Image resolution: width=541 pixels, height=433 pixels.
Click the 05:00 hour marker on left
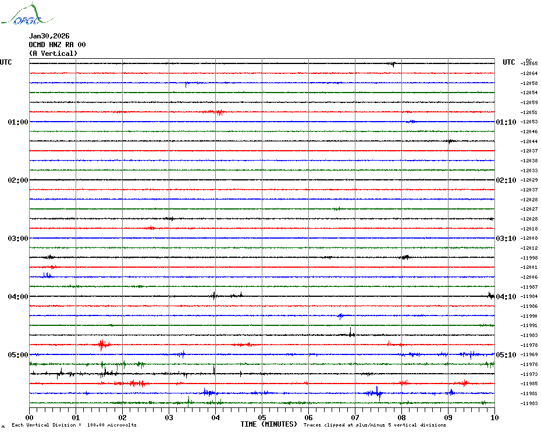[17, 355]
